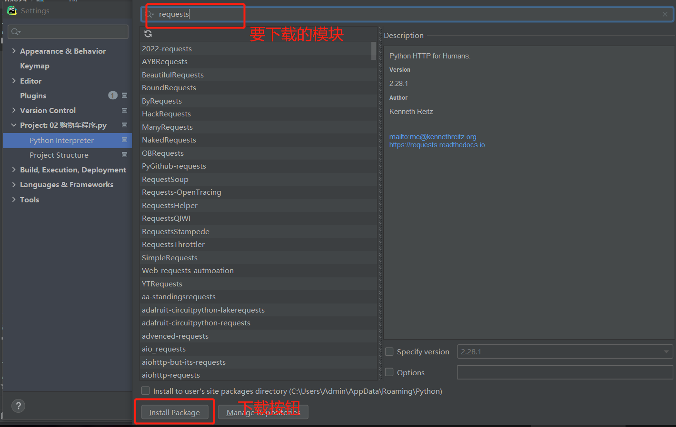Expand the Editor settings section
This screenshot has width=676, height=427.
click(14, 81)
